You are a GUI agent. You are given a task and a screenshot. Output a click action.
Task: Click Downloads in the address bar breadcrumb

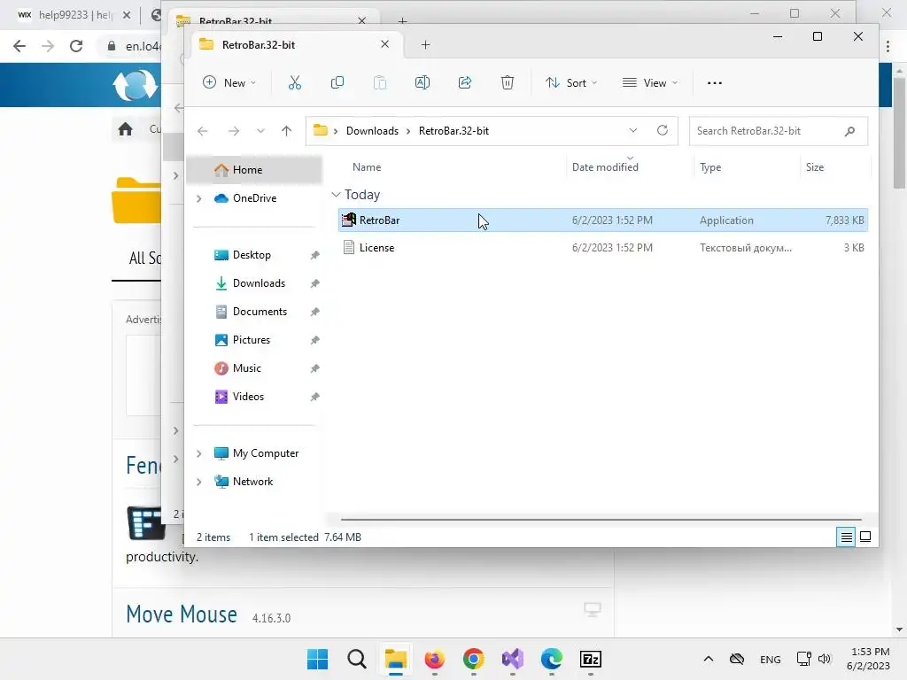point(372,131)
